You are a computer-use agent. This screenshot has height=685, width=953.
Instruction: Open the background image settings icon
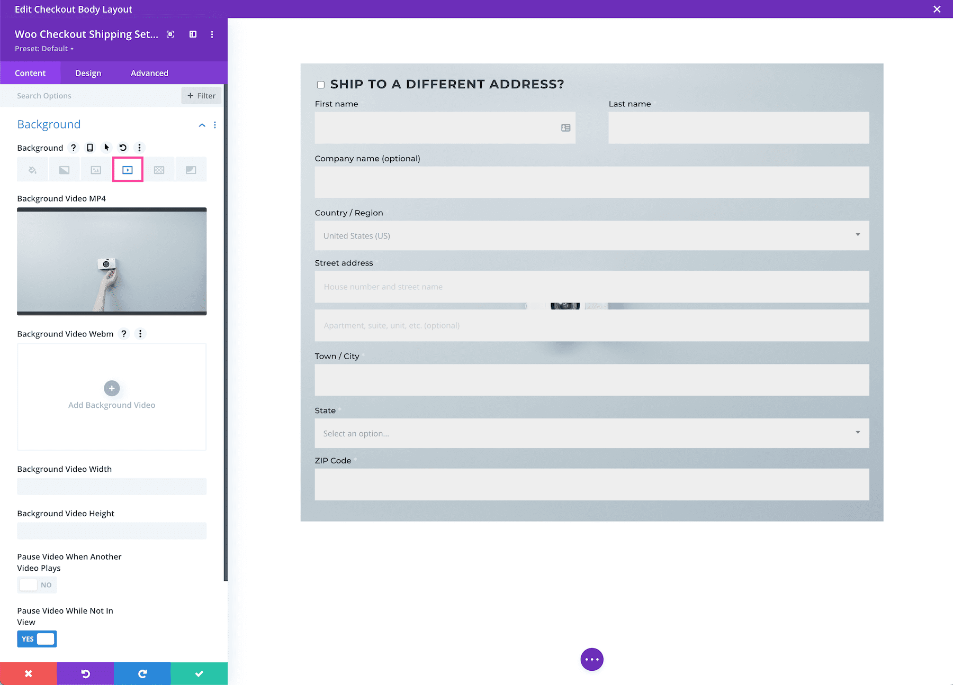click(x=96, y=169)
